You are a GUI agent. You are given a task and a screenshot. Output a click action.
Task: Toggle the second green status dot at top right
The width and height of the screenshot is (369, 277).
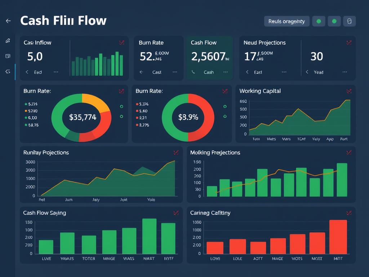coord(334,21)
